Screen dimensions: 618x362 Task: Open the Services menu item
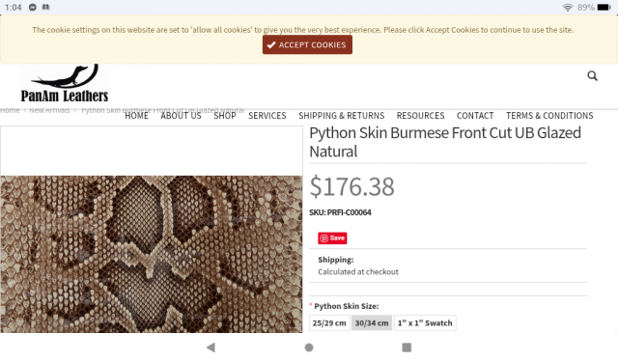267,116
